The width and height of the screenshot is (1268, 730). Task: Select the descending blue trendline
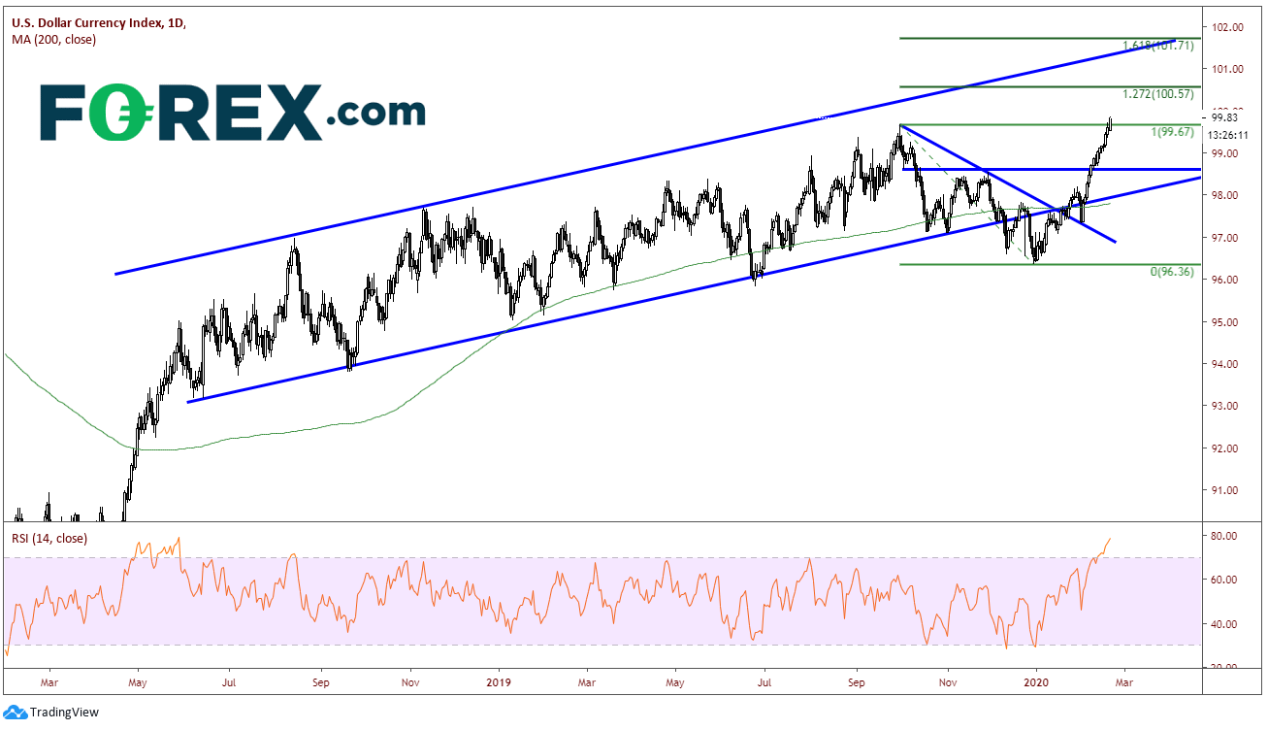pyautogui.click(x=1008, y=183)
